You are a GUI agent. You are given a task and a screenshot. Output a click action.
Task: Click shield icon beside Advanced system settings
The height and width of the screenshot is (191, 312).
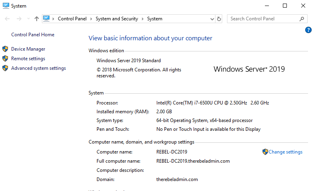(5, 68)
